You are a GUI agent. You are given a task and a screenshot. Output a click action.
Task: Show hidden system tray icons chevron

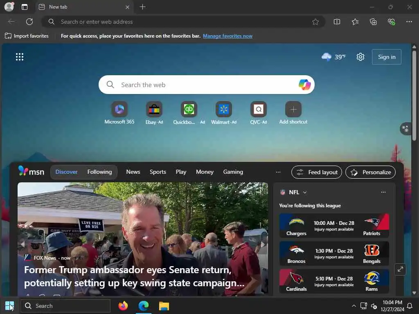pos(354,306)
